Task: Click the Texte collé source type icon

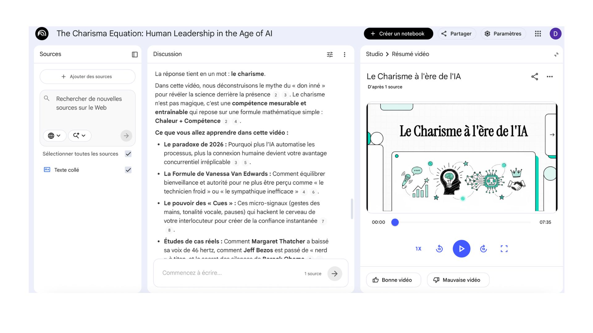Action: click(47, 170)
